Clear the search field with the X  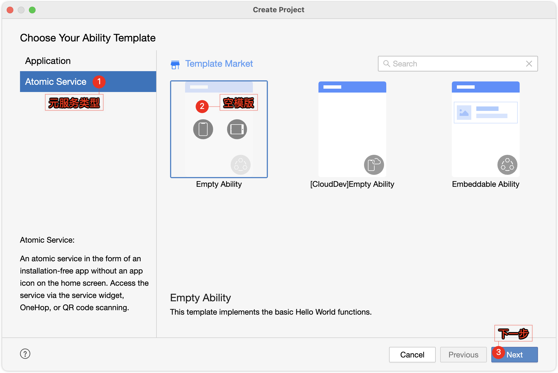click(529, 64)
